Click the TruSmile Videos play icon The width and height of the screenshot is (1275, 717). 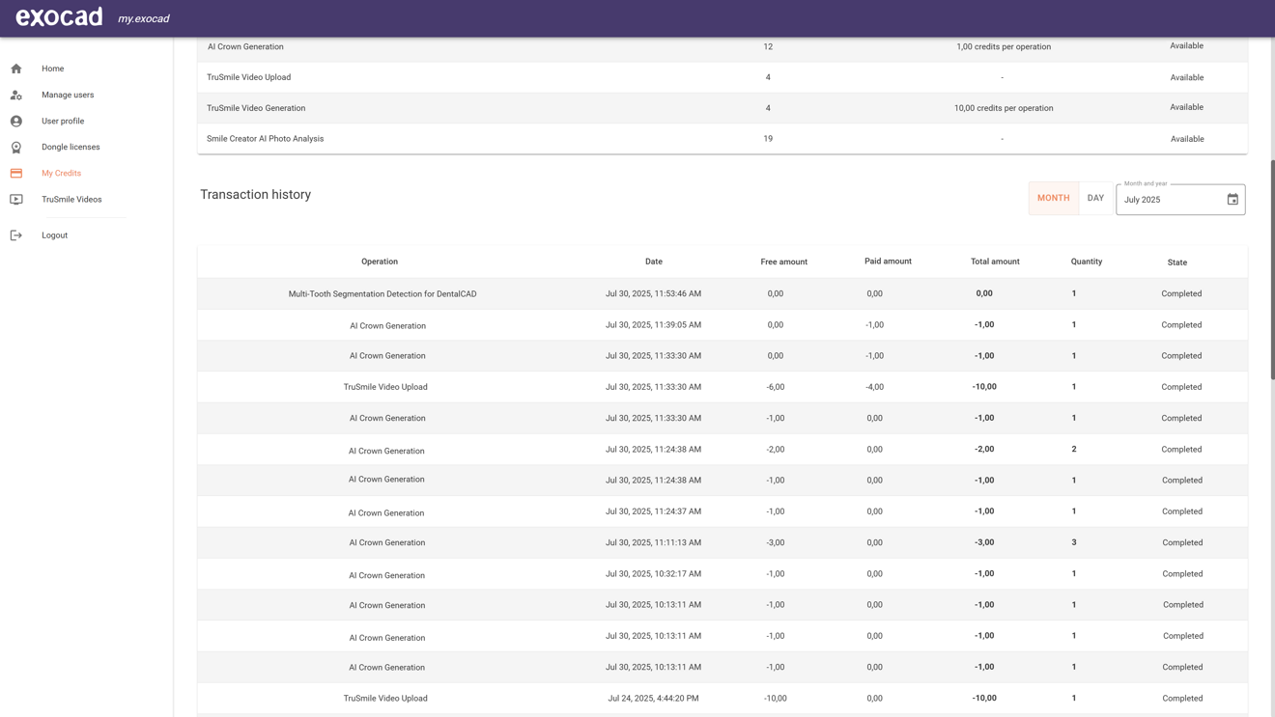(14, 199)
